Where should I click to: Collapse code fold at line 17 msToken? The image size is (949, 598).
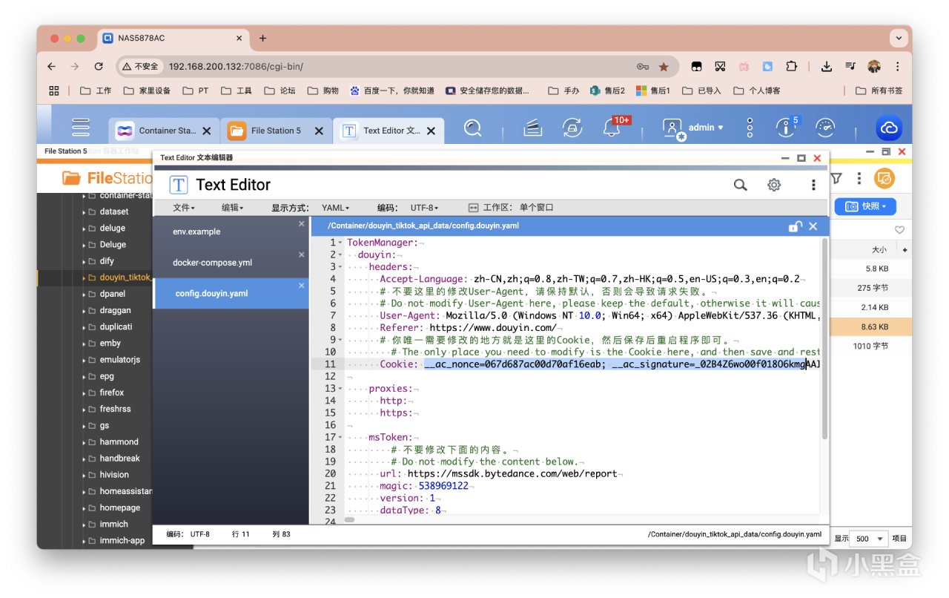340,438
